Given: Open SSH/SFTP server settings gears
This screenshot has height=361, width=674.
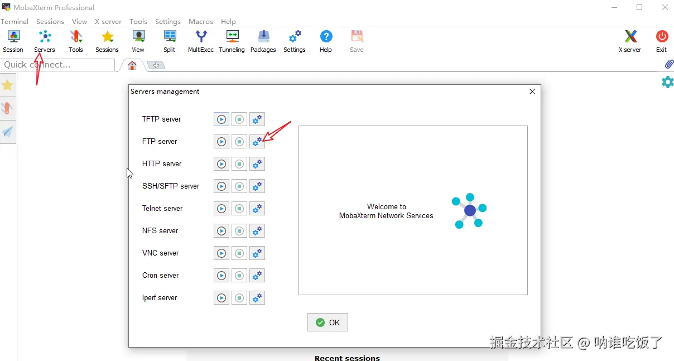Looking at the screenshot, I should [257, 186].
